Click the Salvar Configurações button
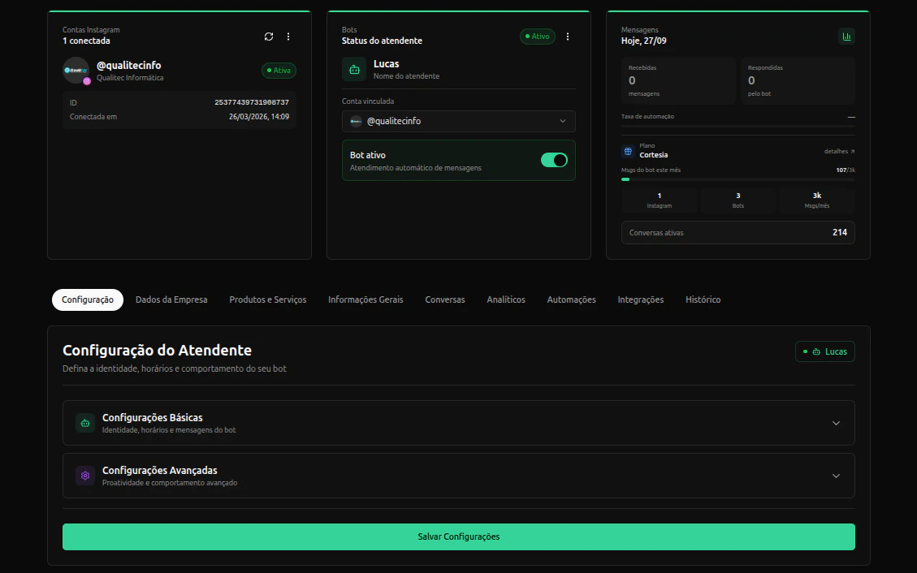Screen dimensions: 917x573 pyautogui.click(x=458, y=536)
